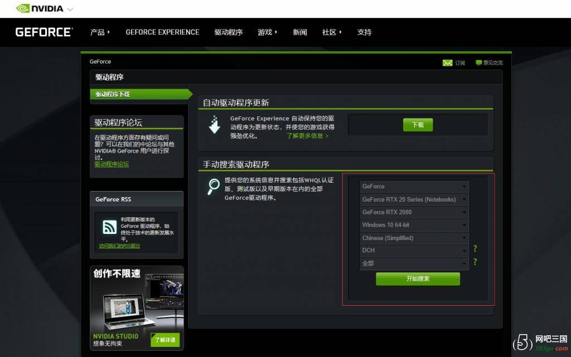
Task: Open the 访问我们的RSS部分 link
Action: (x=119, y=246)
